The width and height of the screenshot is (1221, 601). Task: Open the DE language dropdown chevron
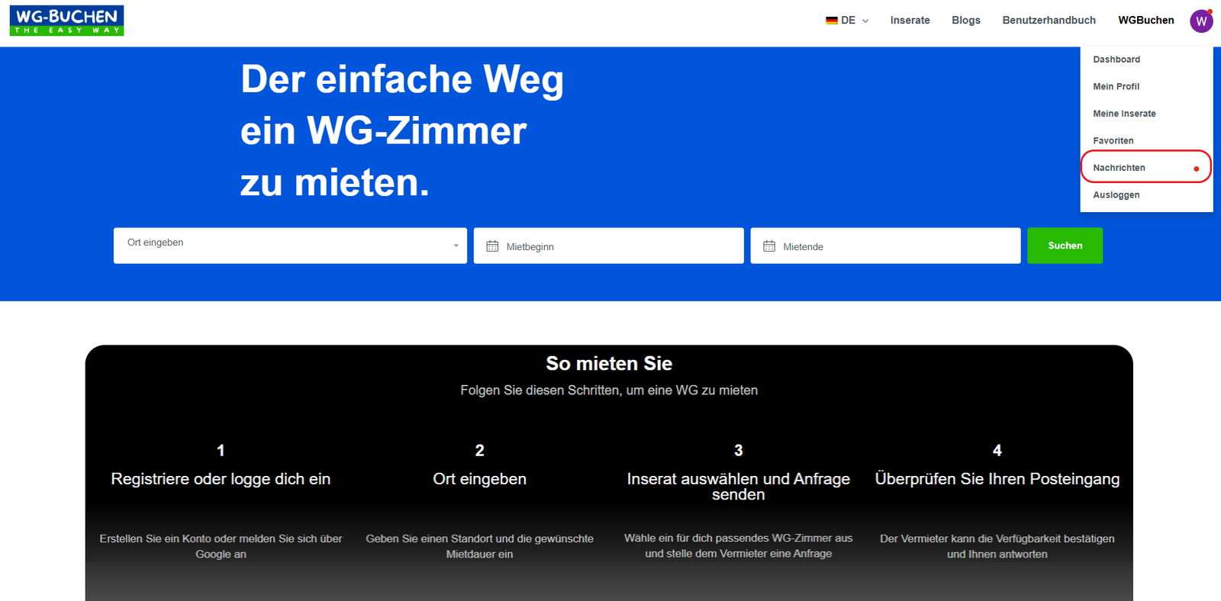tap(865, 21)
